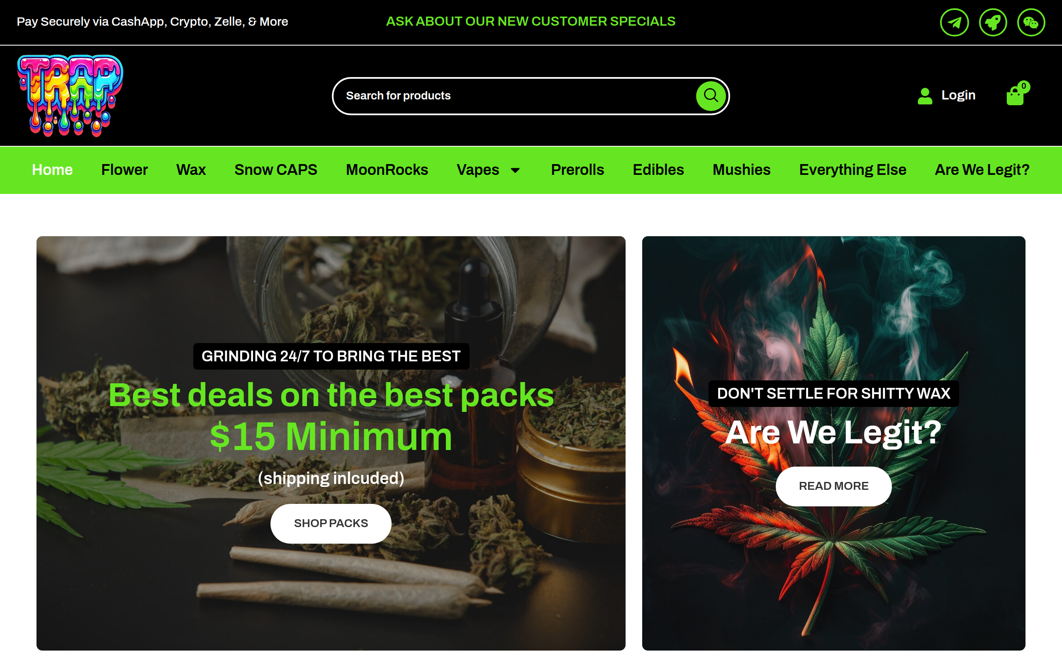Open Are We Legit? nav link
1062x663 pixels.
pos(982,170)
